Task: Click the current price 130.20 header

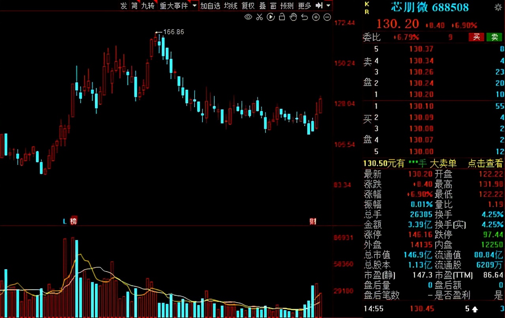Action: [x=397, y=24]
